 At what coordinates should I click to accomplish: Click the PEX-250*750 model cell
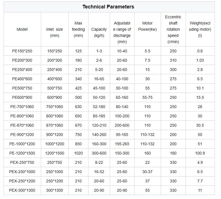22,162
